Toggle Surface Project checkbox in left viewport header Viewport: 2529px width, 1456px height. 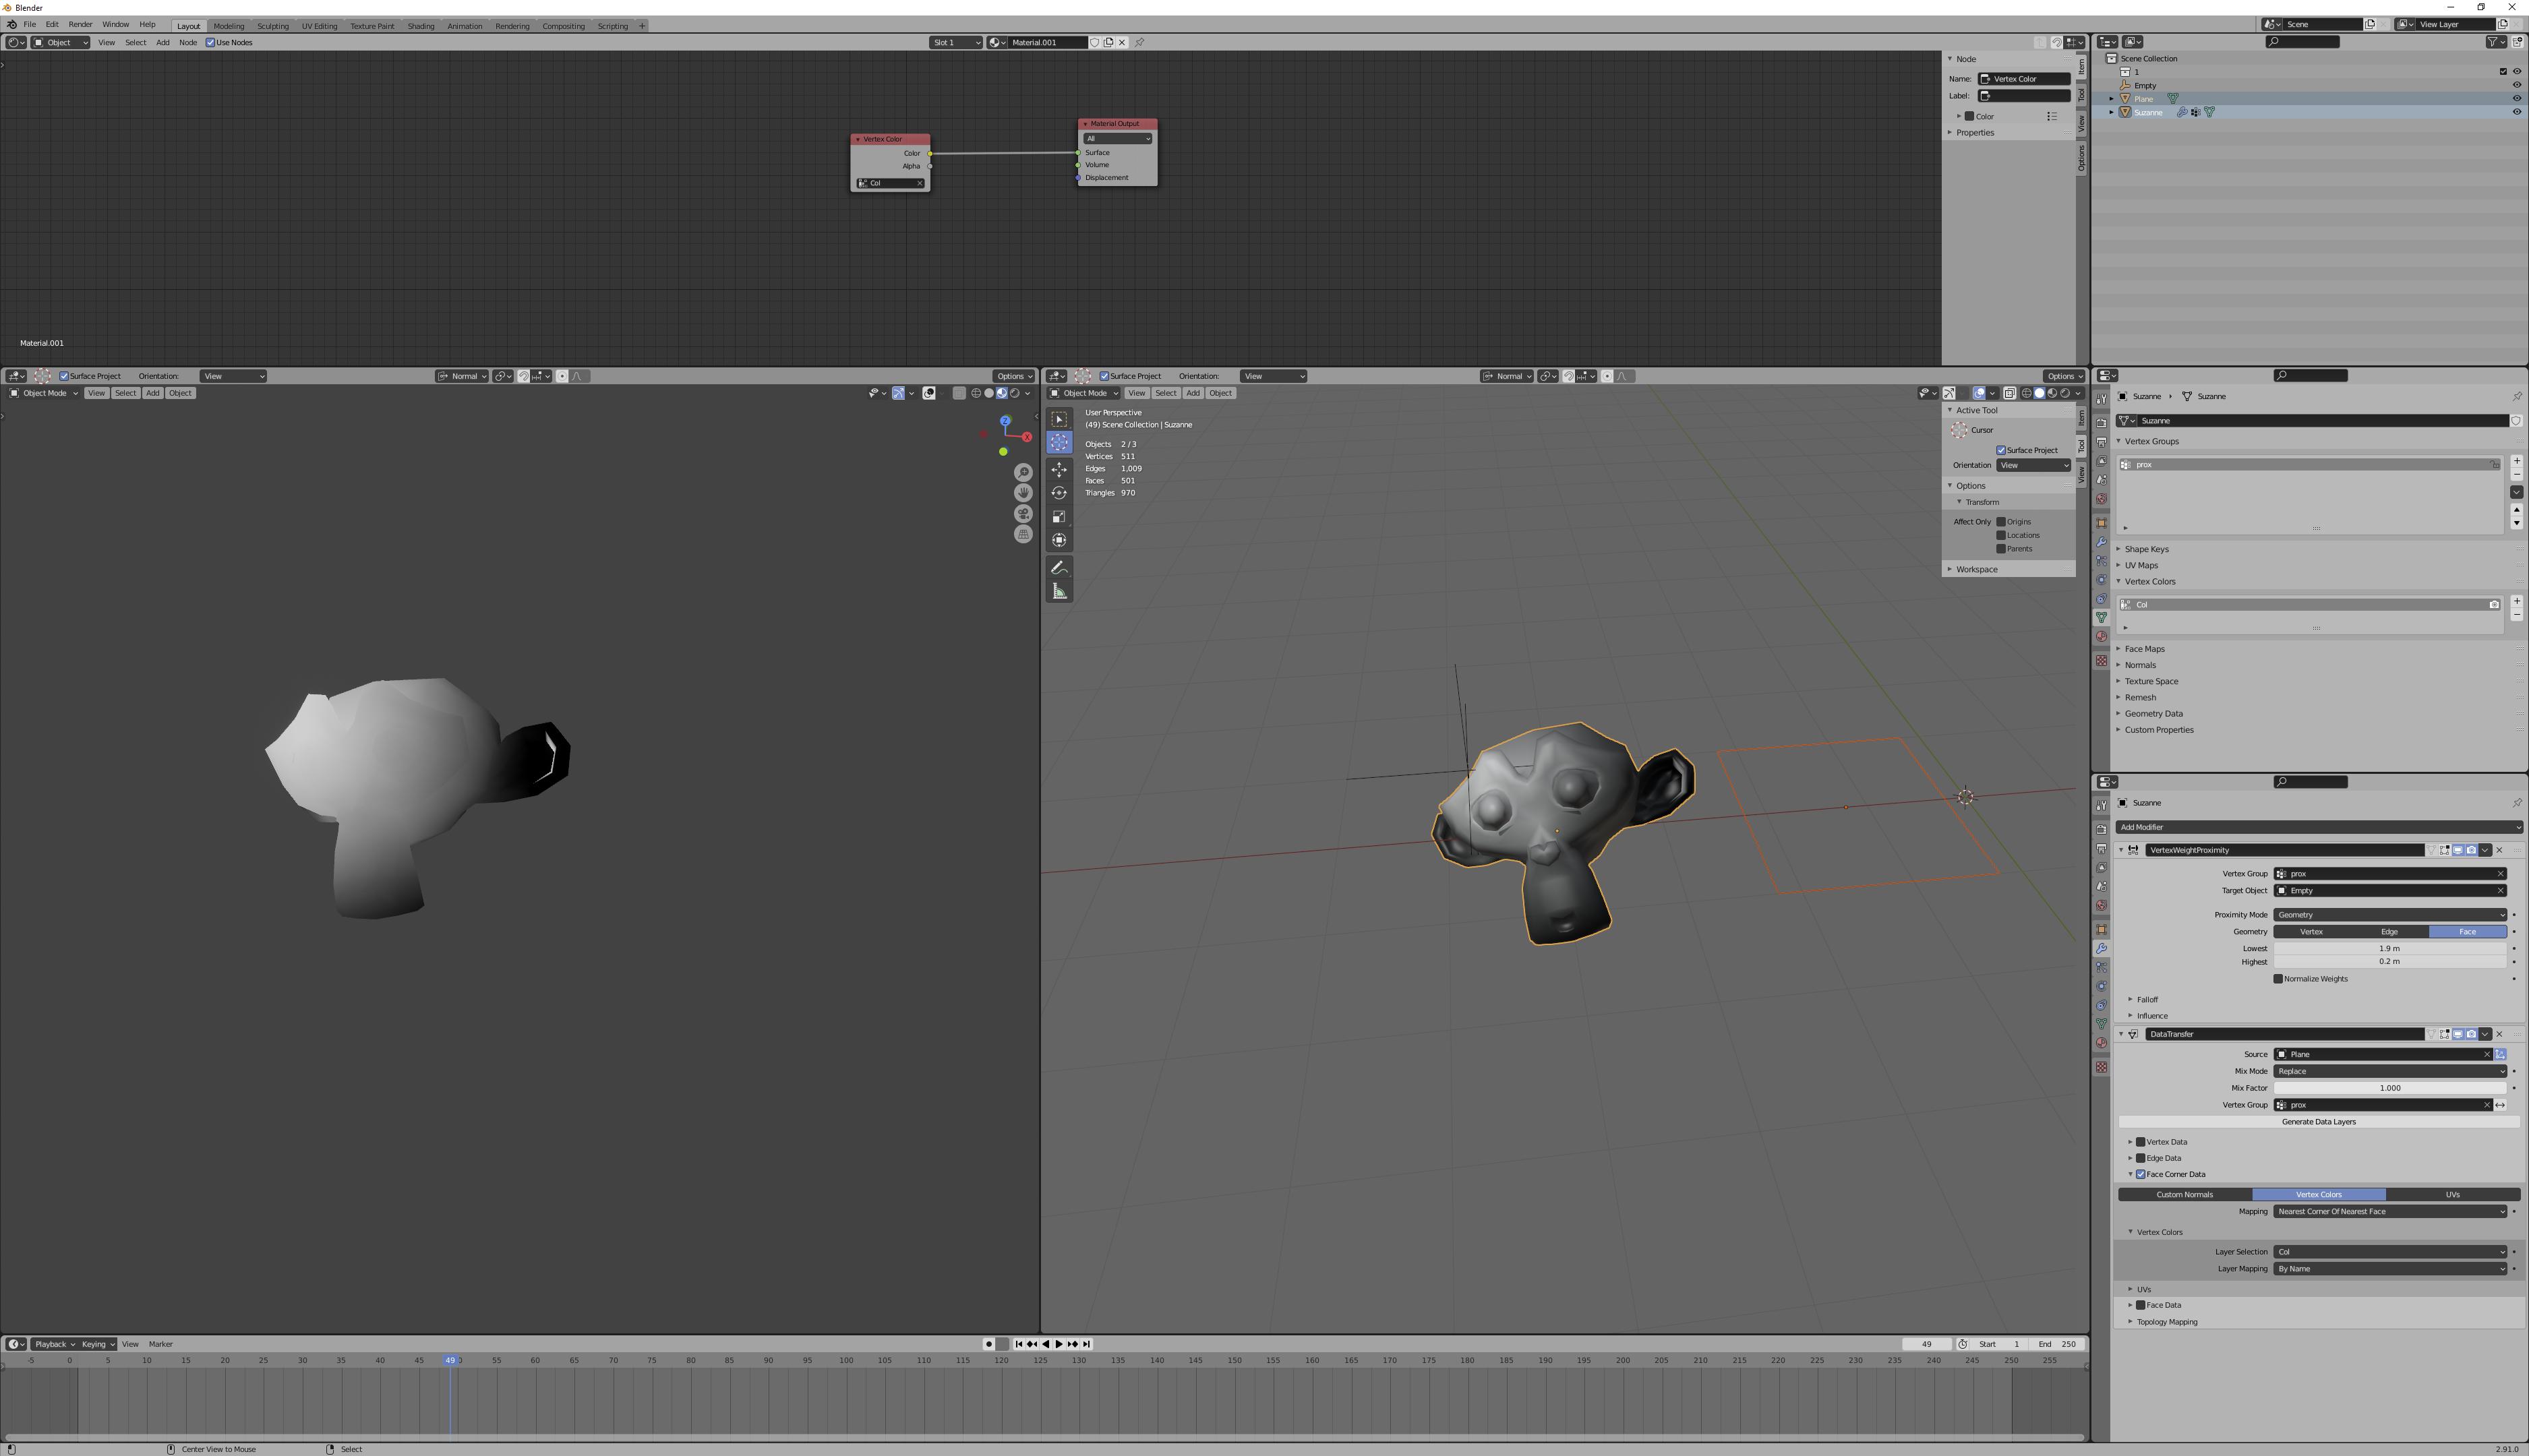click(x=64, y=376)
